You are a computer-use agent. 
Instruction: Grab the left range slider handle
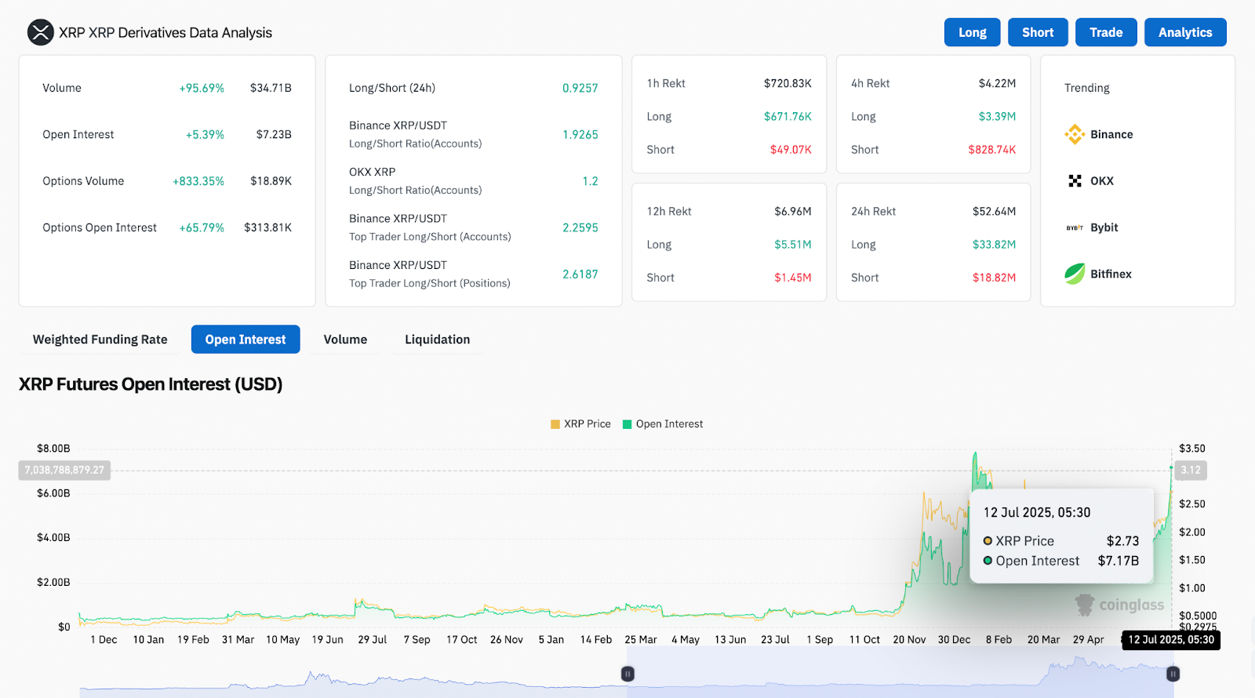627,674
